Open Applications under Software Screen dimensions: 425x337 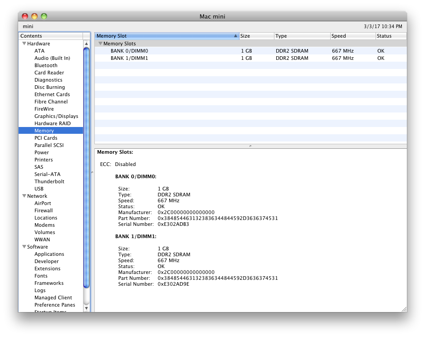49,254
